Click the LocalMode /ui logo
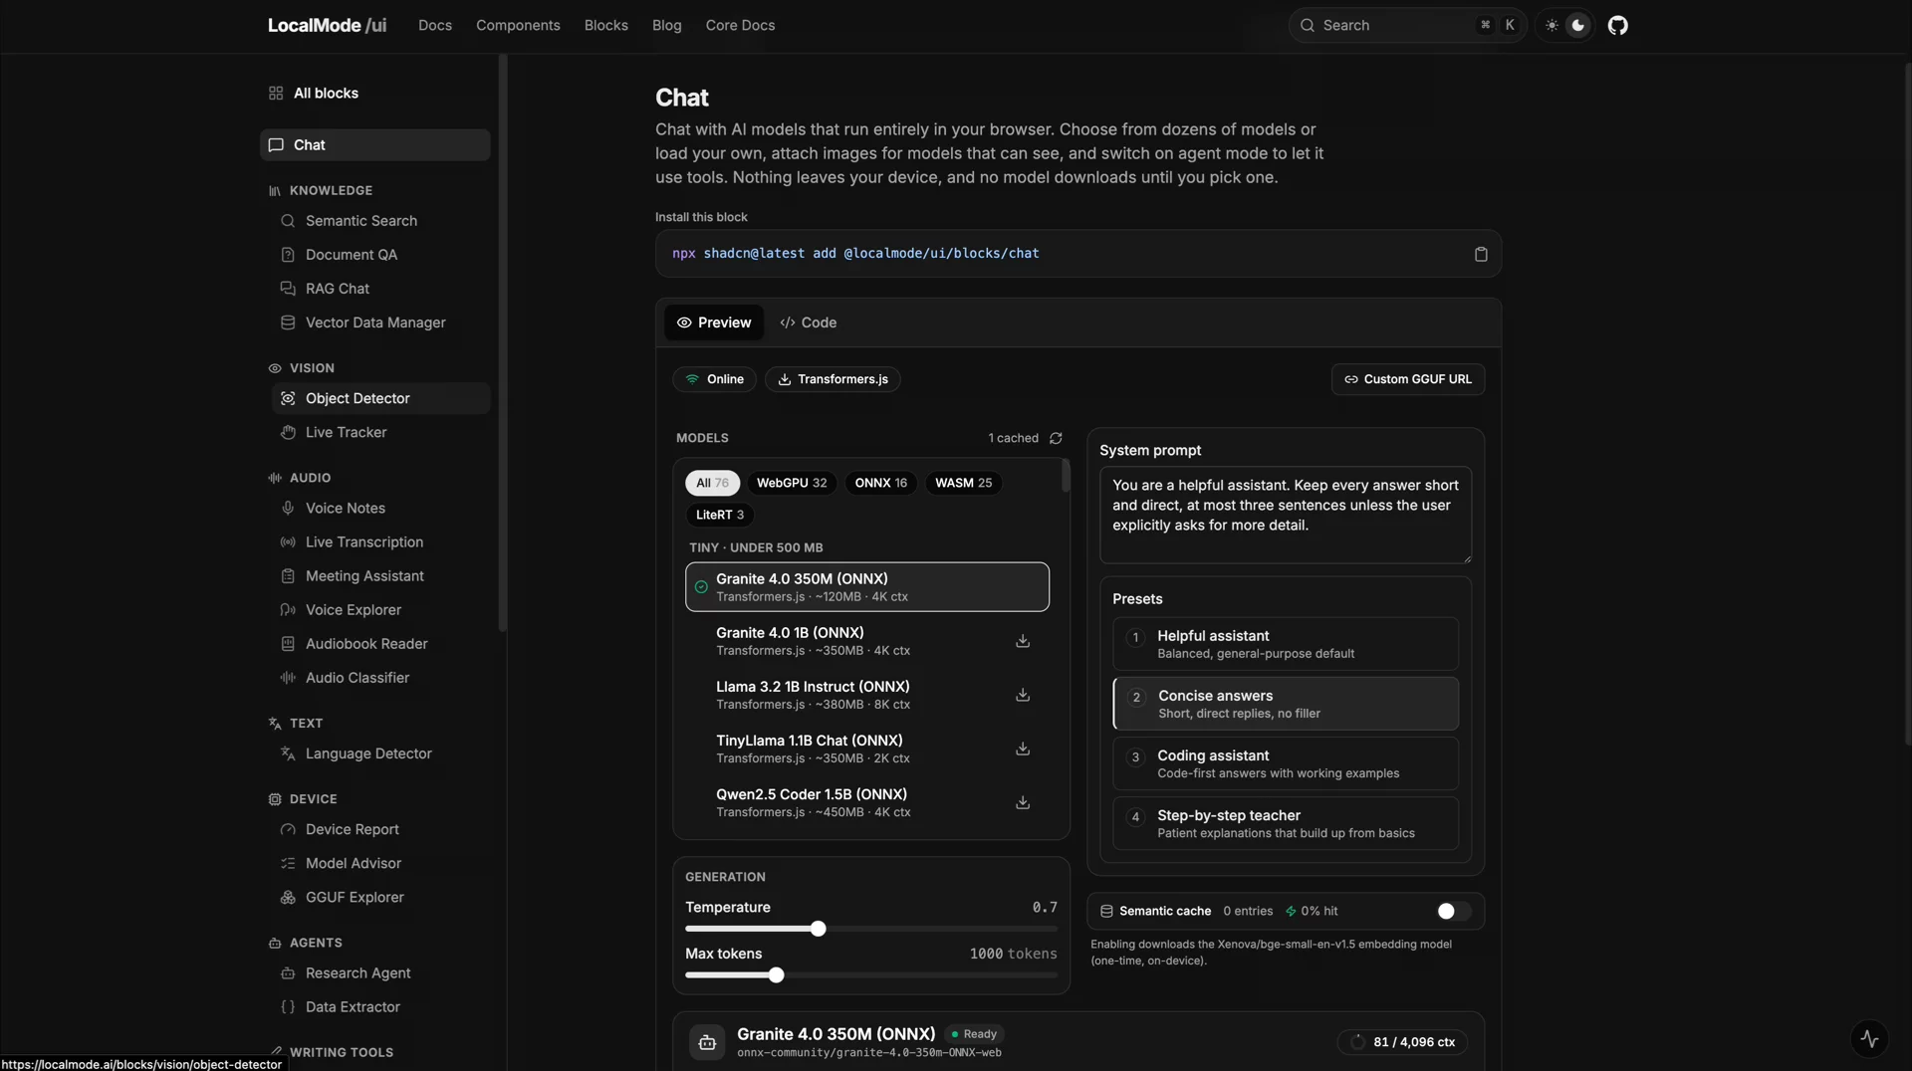 pyautogui.click(x=327, y=25)
